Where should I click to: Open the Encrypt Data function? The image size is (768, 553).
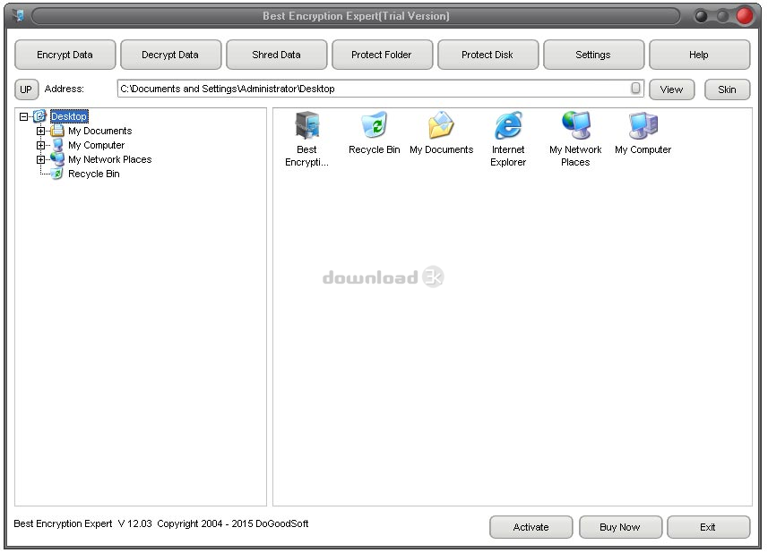coord(65,55)
